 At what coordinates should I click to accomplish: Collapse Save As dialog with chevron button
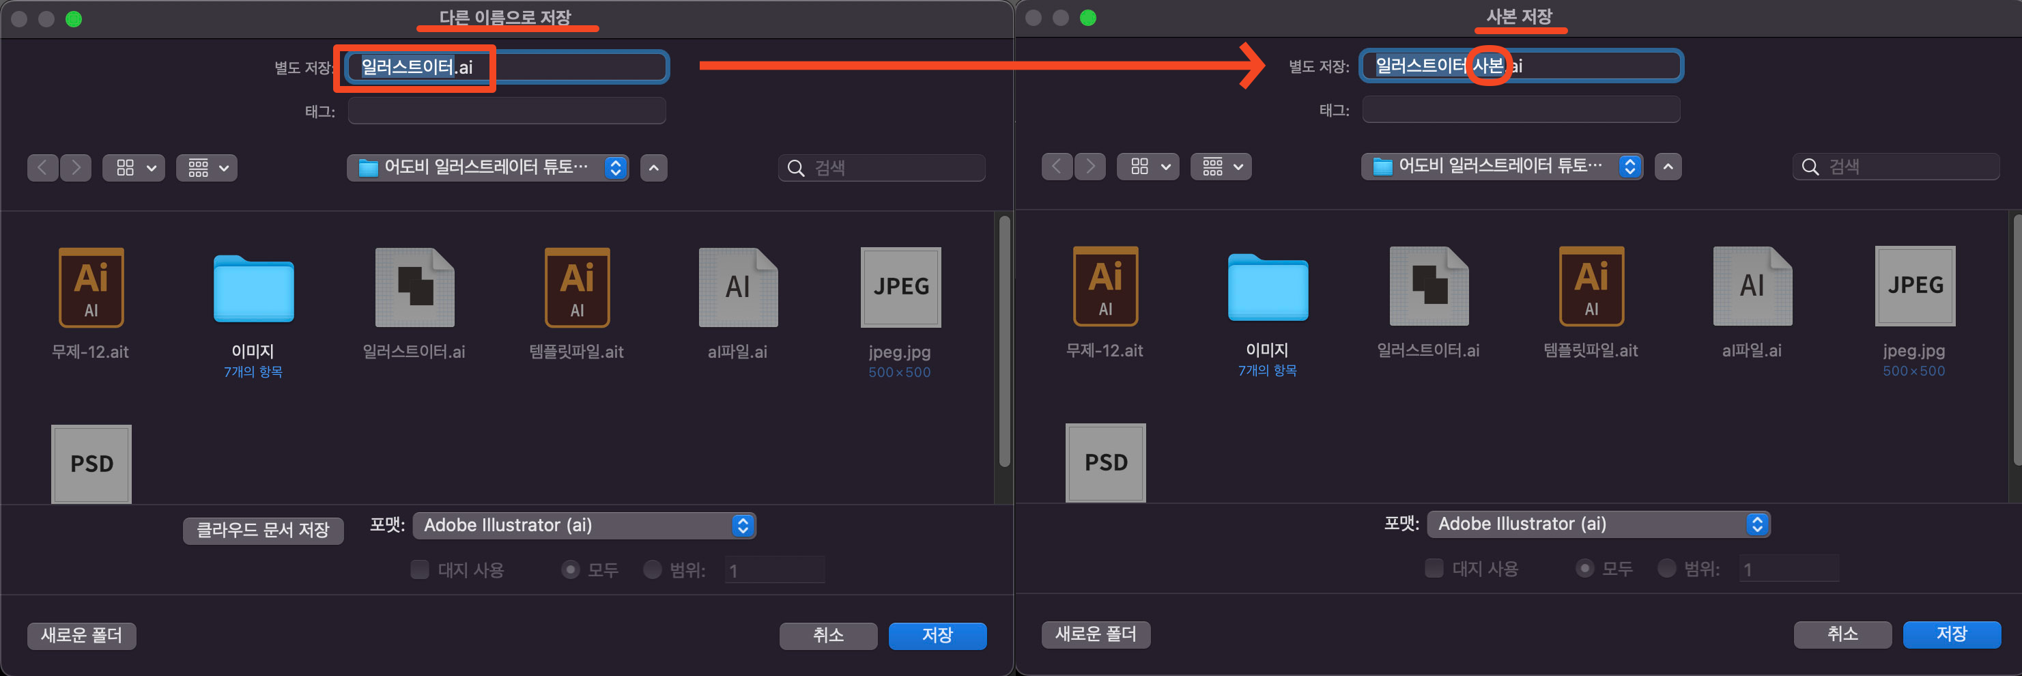click(654, 167)
